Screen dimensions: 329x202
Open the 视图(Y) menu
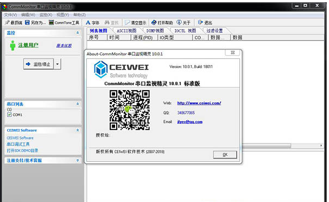click(x=63, y=15)
